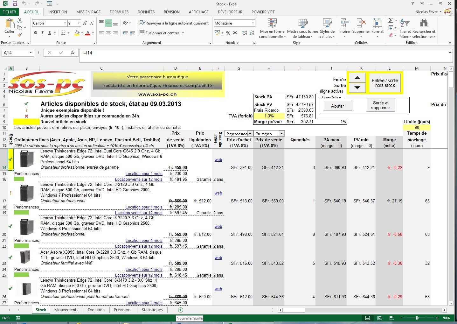Screen dimensions: 457x324
Task: Click the zoom slider in status bar
Action: (x=417, y=318)
